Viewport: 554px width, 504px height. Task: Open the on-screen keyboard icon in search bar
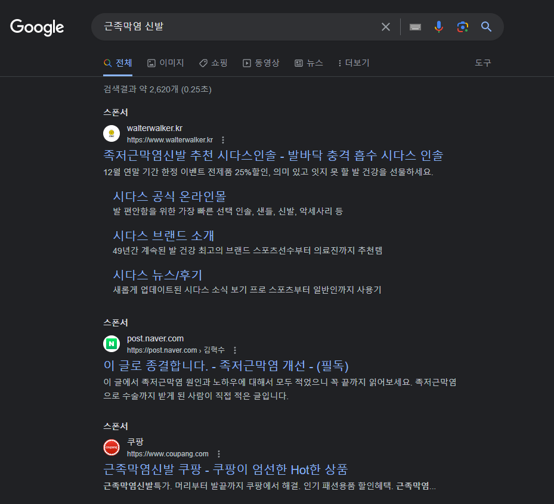[x=415, y=26]
